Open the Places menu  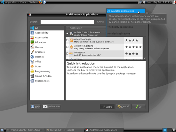pos(24,2)
